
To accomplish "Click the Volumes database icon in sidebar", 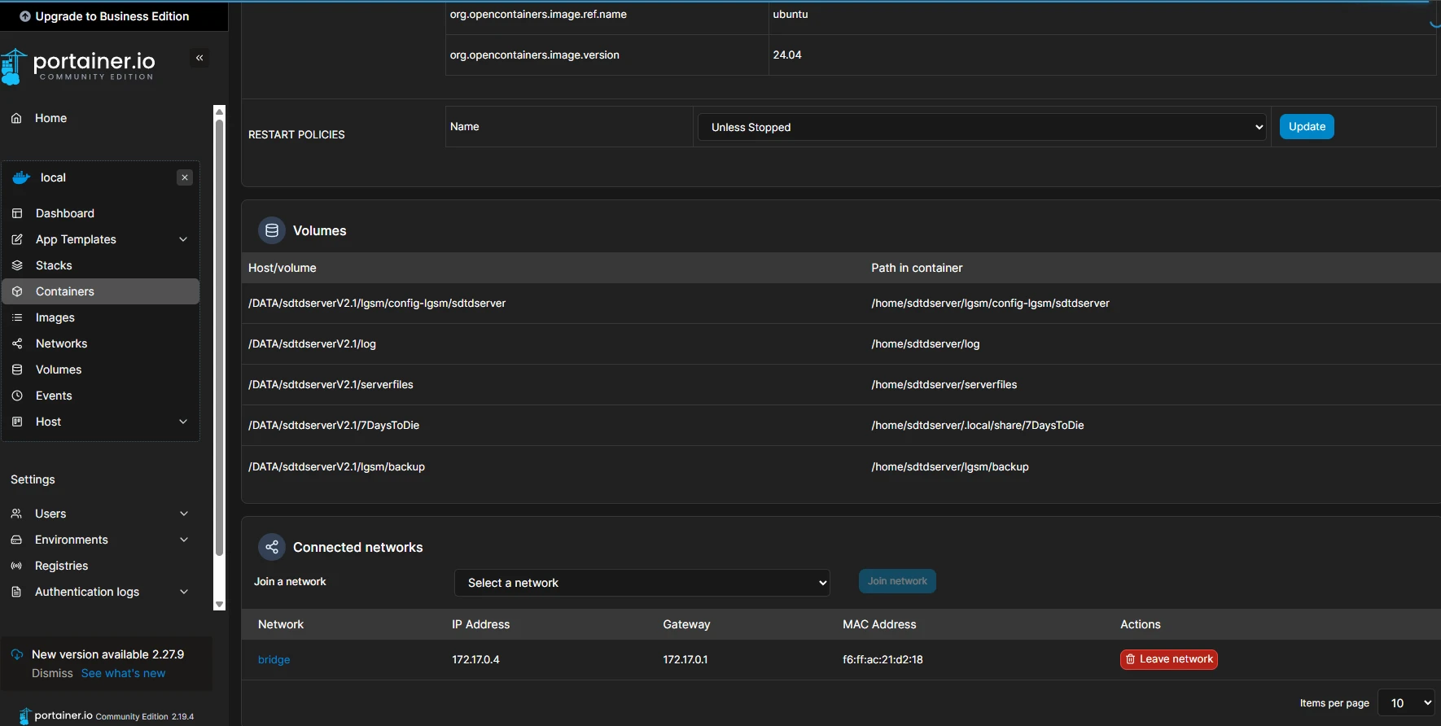I will coord(17,370).
